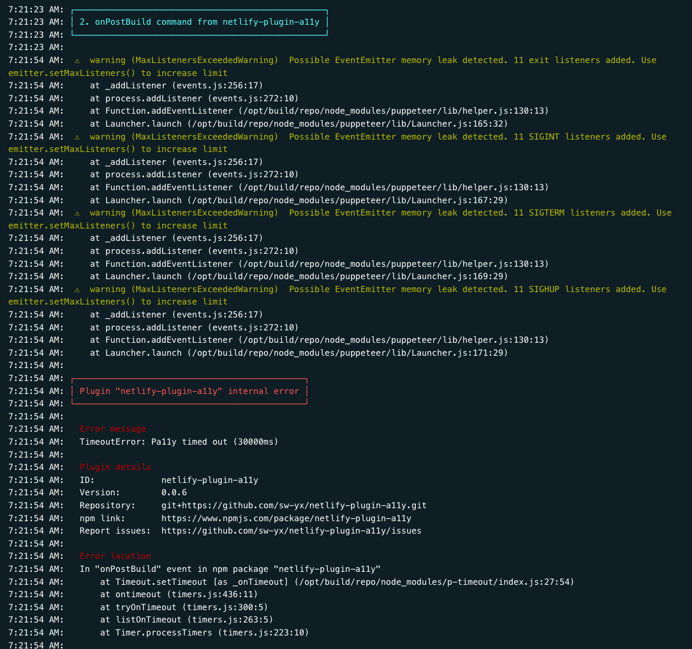Click the text '11 SIGHUP listeners added'
The image size is (692, 649).
(580, 289)
